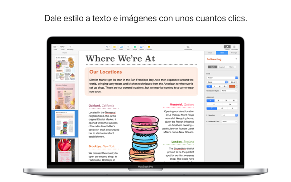Select the Where We're At page thumbnail
This screenshot has width=291, height=182.
click(x=65, y=124)
